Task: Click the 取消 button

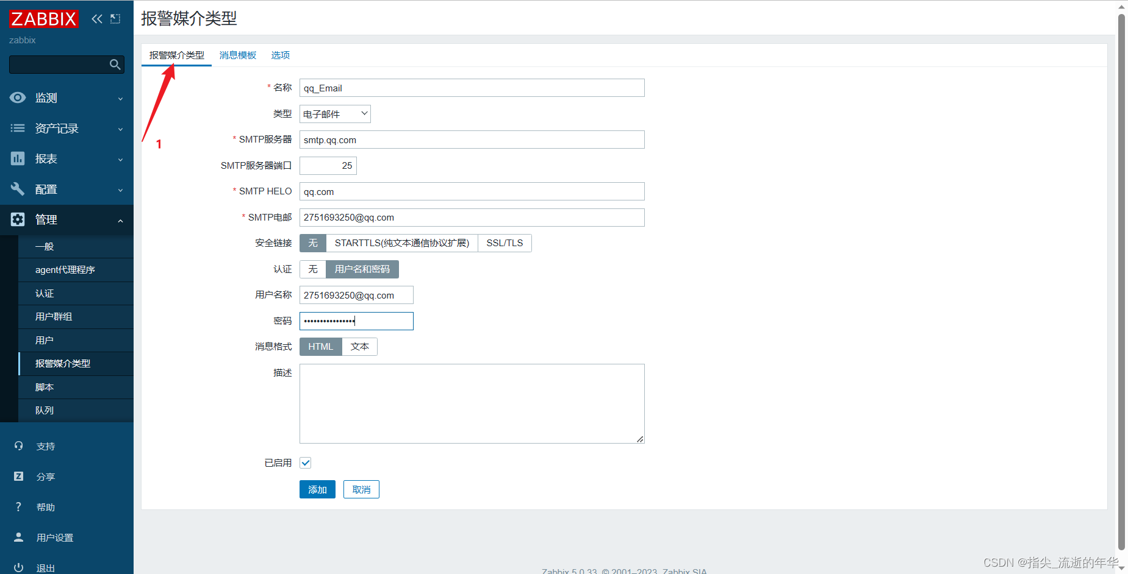Action: point(361,489)
